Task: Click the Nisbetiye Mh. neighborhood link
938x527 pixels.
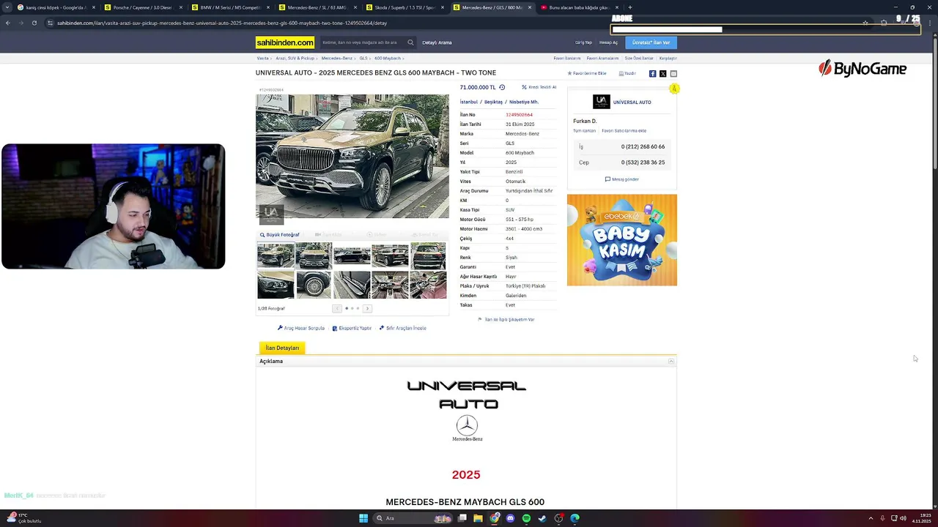Action: pyautogui.click(x=524, y=102)
